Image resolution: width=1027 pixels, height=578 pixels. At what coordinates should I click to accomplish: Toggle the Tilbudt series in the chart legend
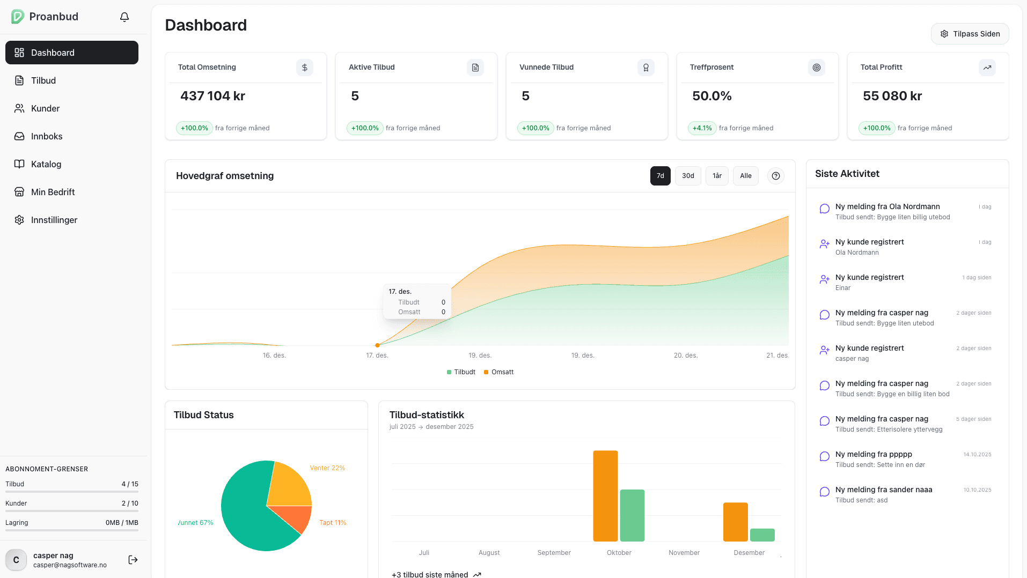pyautogui.click(x=460, y=372)
